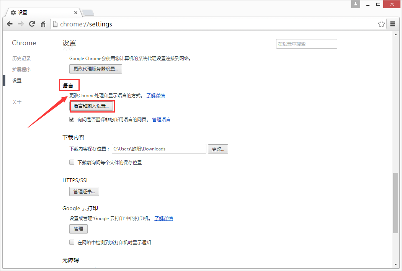Click the scrollbar down arrow
Image resolution: width=402 pixels, height=271 pixels.
click(x=396, y=264)
